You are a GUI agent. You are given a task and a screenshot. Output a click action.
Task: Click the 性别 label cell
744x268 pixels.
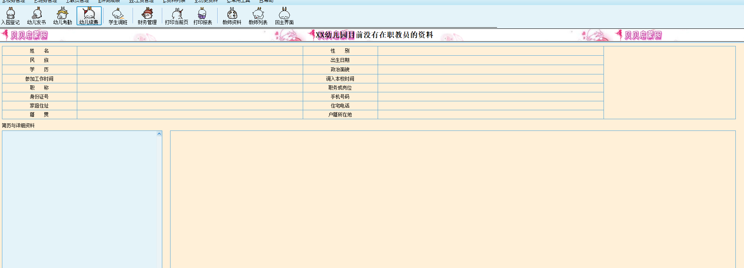coord(340,51)
